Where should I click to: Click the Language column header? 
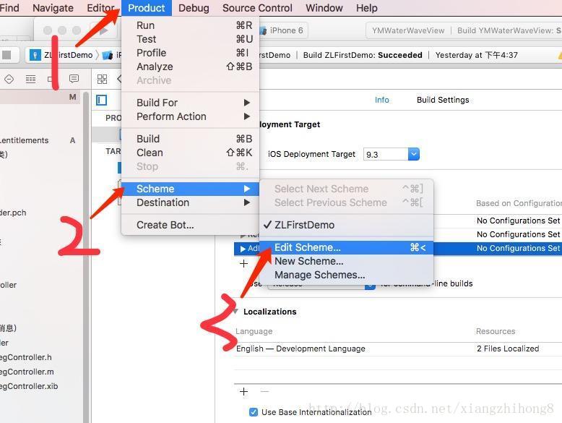coord(254,331)
